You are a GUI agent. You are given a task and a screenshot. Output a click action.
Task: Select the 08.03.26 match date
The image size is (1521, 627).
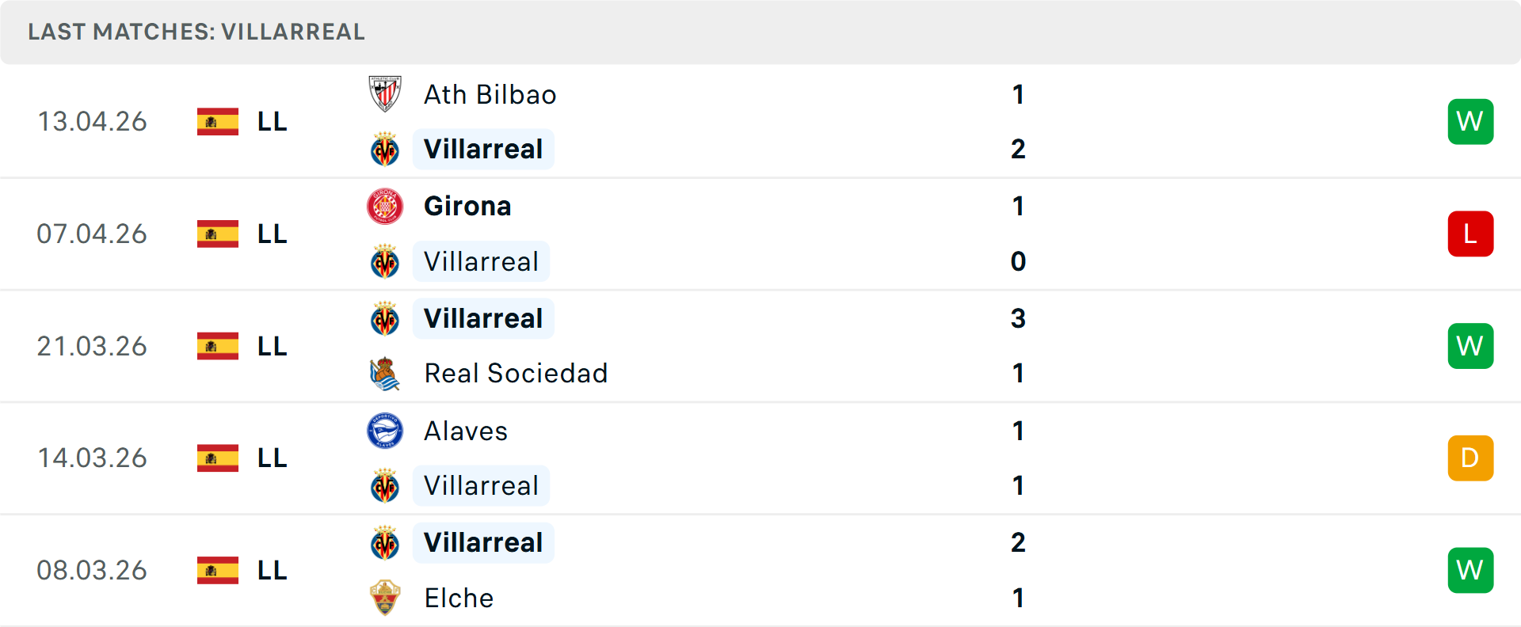pos(92,571)
